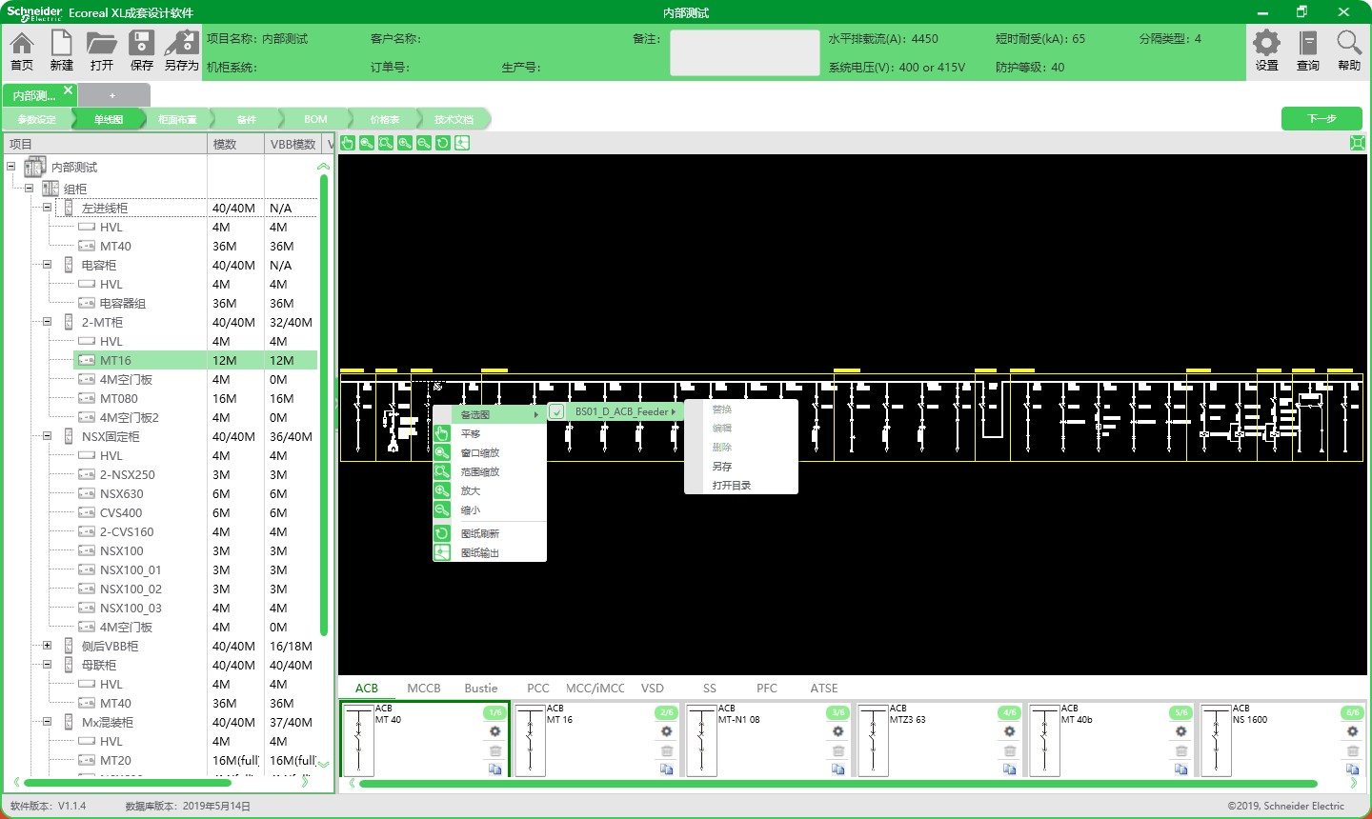Go to the 柜面布置 step
Screen dimensions: 1372x819
pos(177,119)
